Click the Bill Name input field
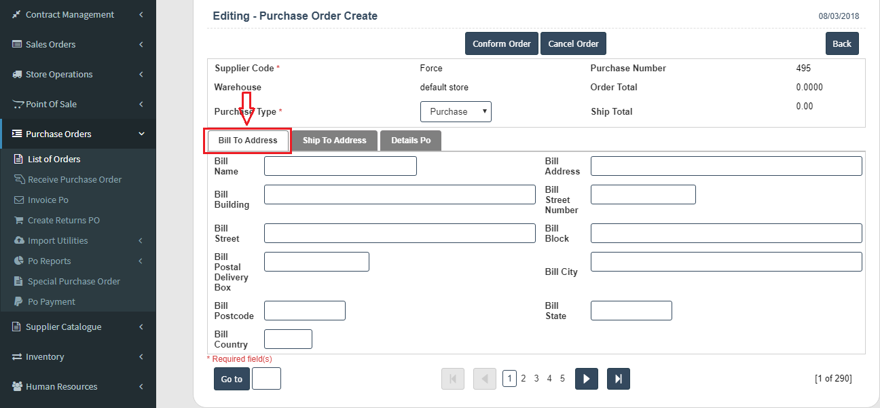This screenshot has height=408, width=880. [x=340, y=166]
